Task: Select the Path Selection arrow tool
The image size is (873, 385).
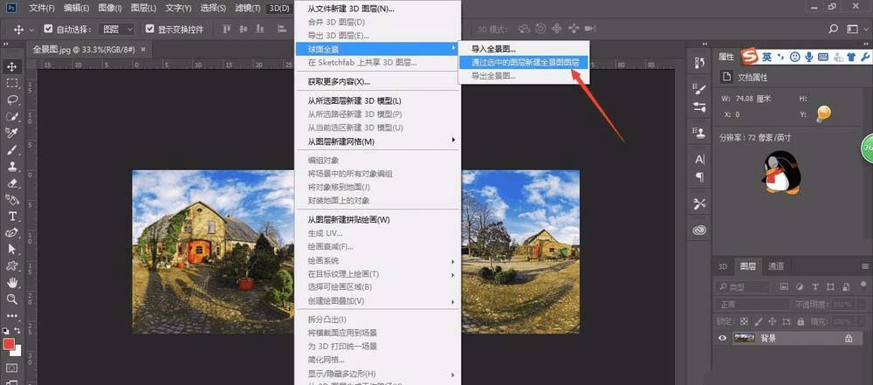Action: point(11,249)
